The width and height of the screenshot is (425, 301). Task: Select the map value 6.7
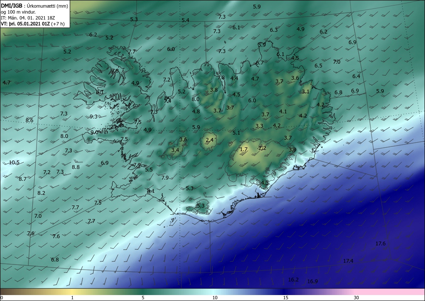click(x=260, y=63)
